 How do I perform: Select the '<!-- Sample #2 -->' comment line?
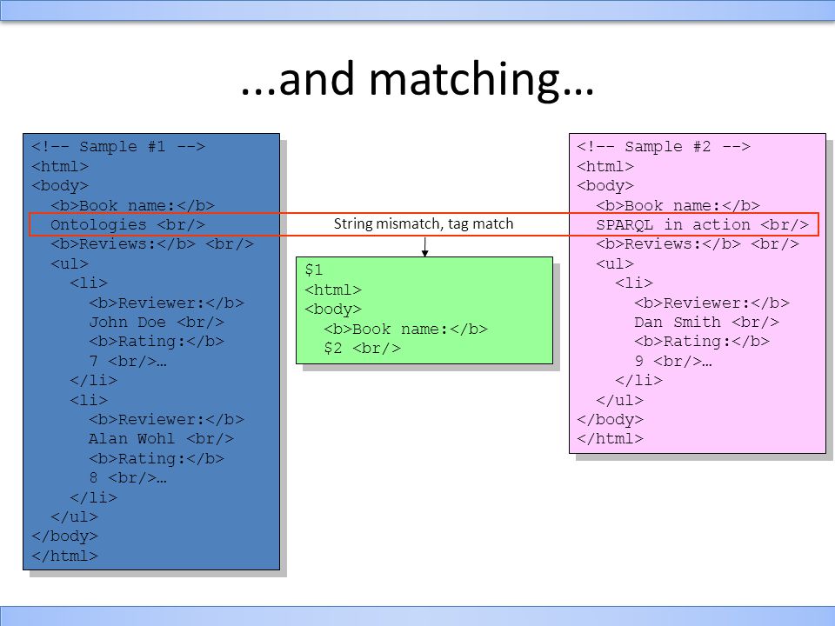[x=664, y=146]
